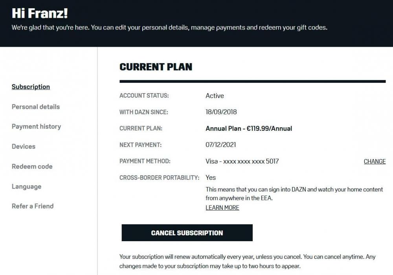Click the Visa card ending 5017
This screenshot has width=393, height=275.
tap(242, 161)
